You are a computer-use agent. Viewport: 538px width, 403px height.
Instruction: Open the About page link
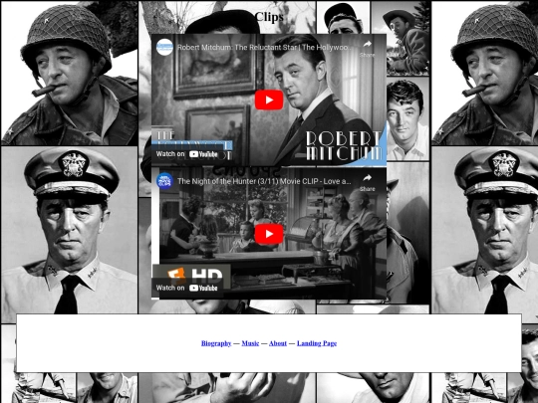tap(278, 343)
